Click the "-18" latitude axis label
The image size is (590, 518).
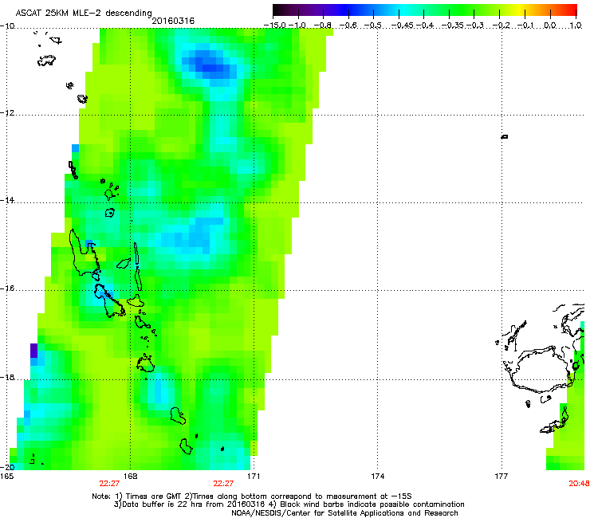click(7, 377)
